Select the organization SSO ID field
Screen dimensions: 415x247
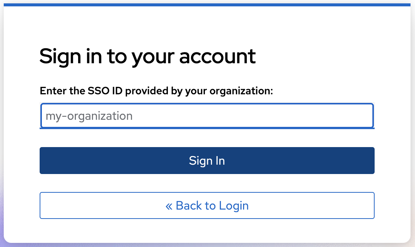coord(207,116)
